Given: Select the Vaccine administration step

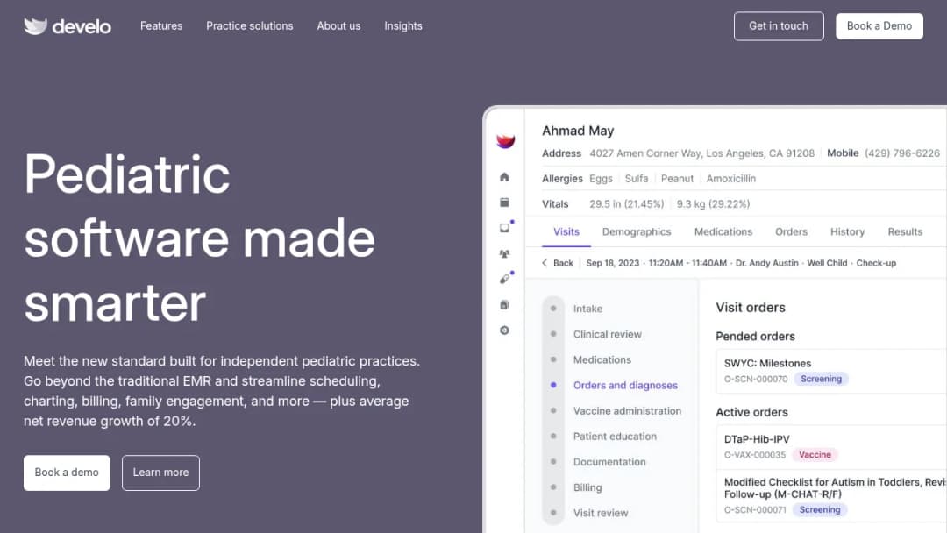Looking at the screenshot, I should 627,410.
